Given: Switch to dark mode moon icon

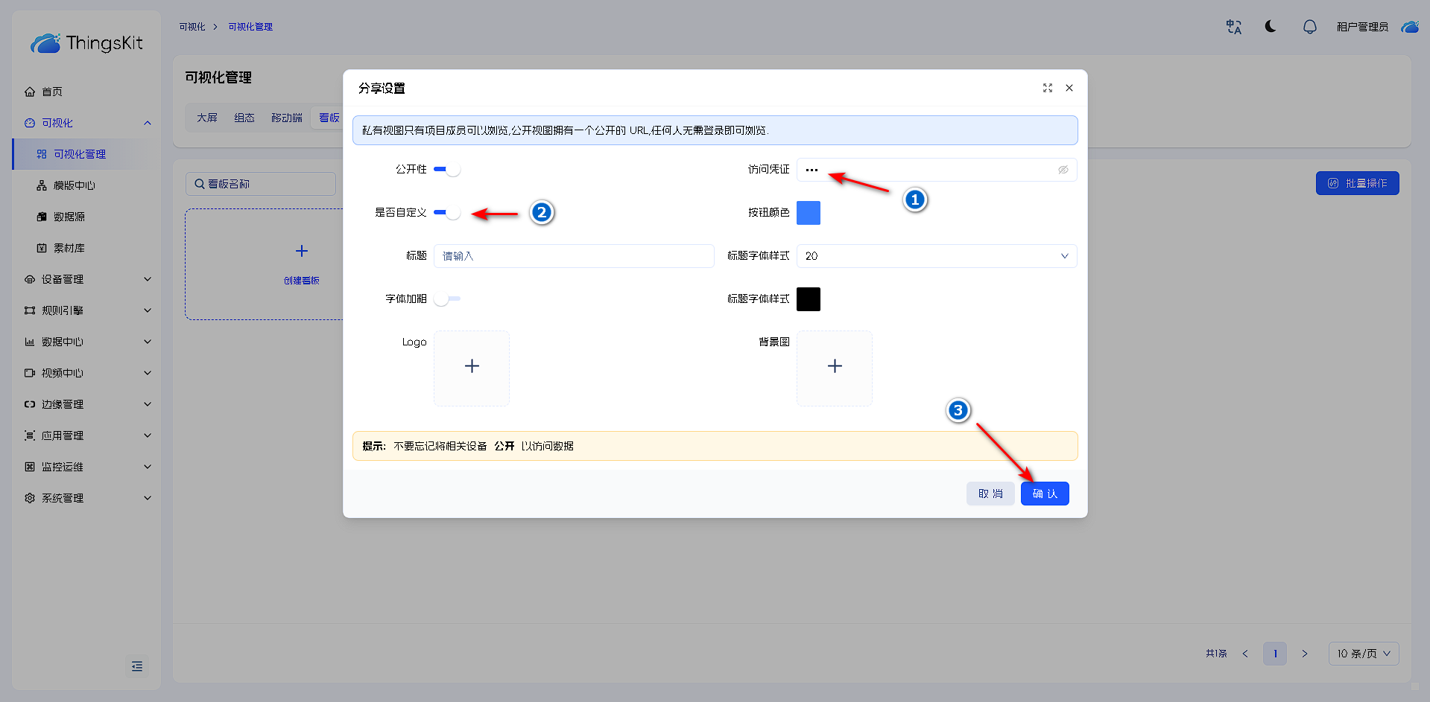Looking at the screenshot, I should point(1271,27).
